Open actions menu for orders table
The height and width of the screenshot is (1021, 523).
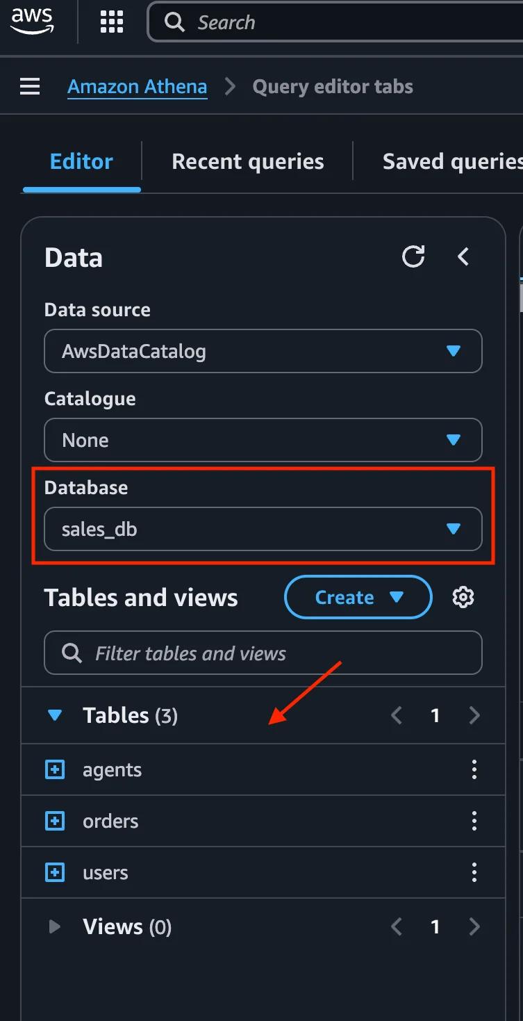click(474, 821)
